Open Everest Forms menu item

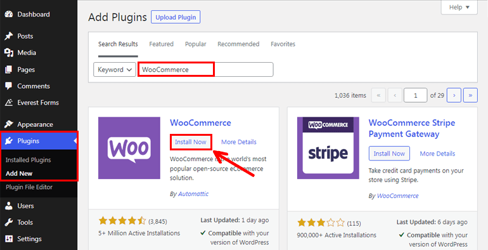(39, 103)
